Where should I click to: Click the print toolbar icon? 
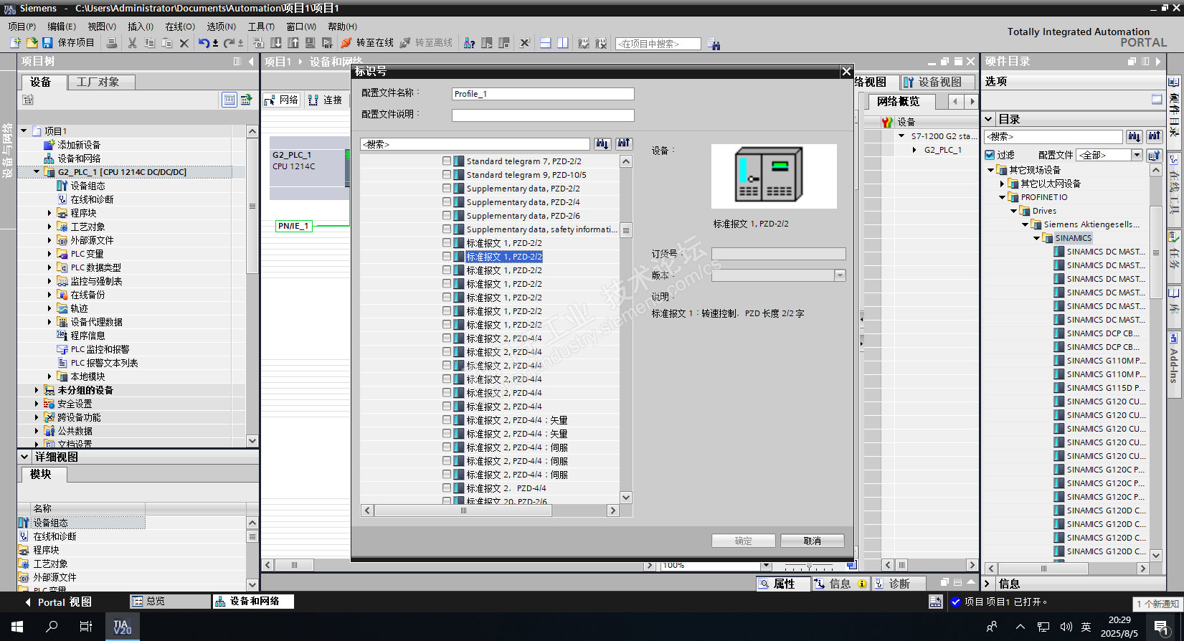click(x=111, y=43)
